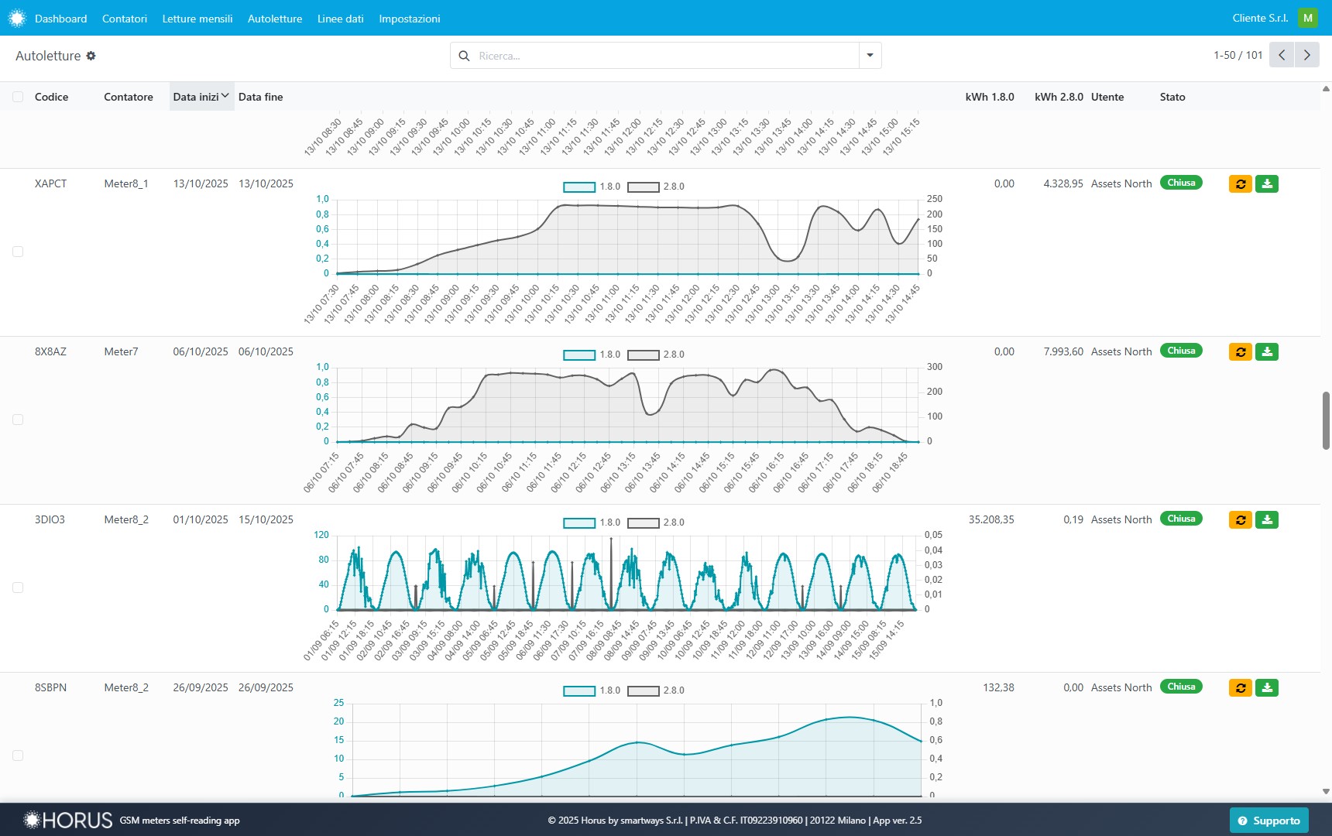Toggle the select-all checkbox in header
The image size is (1332, 836).
18,97
